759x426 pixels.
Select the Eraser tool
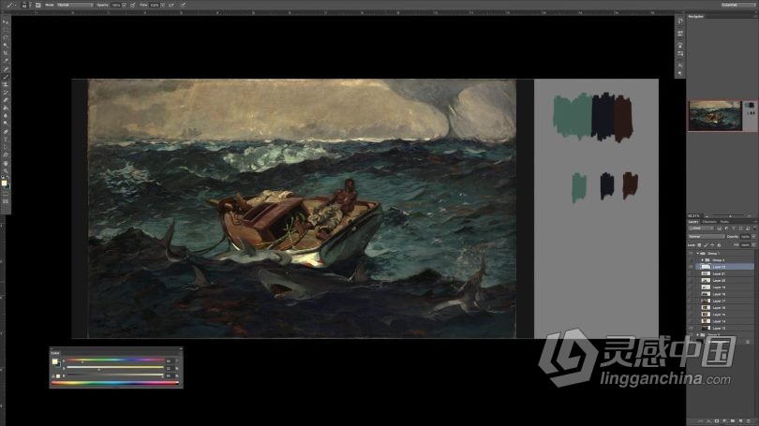(7, 100)
